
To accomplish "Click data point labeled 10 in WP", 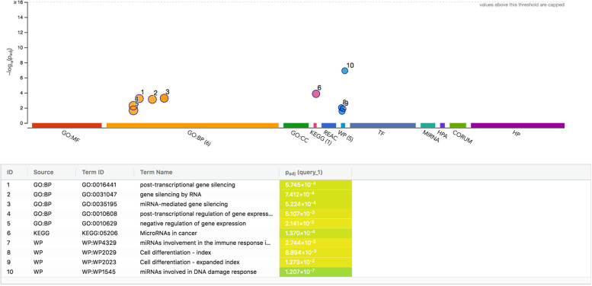I will (x=344, y=71).
